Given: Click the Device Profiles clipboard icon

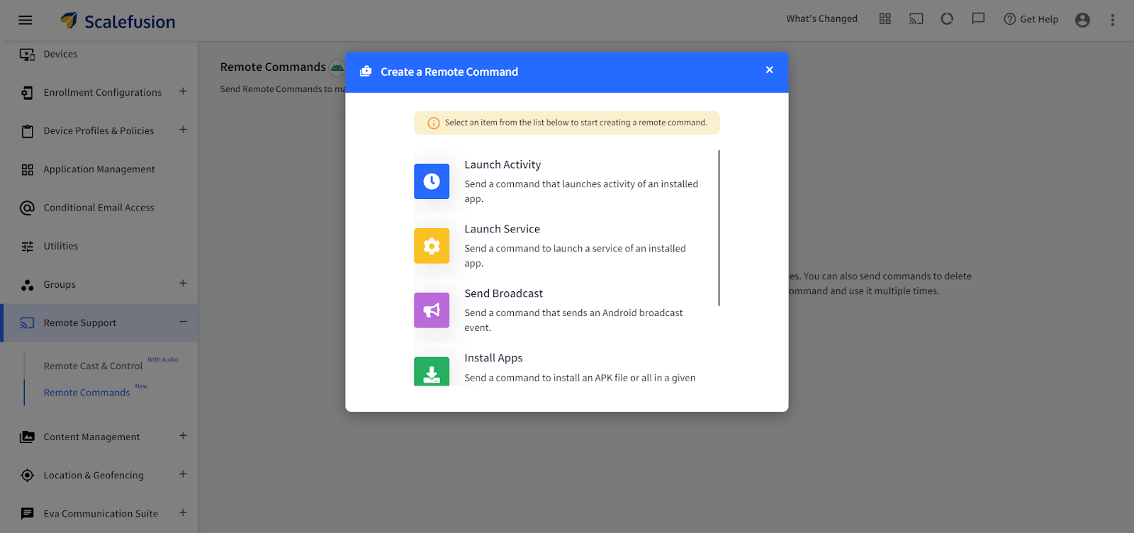Looking at the screenshot, I should tap(27, 131).
